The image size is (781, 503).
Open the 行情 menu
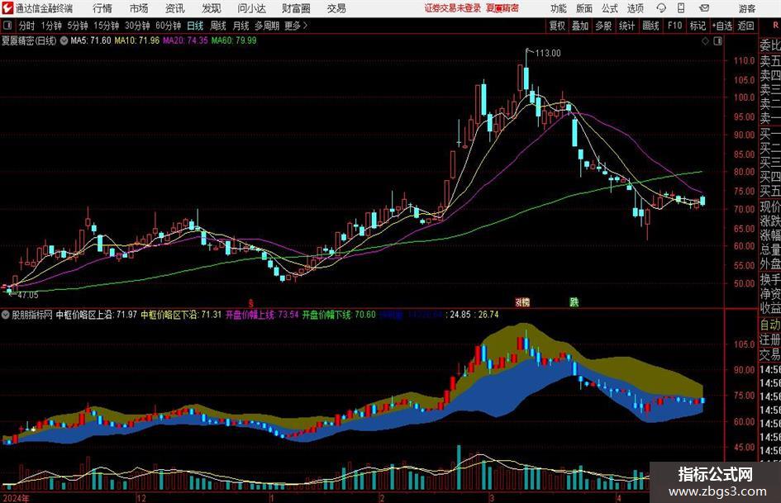pyautogui.click(x=102, y=8)
